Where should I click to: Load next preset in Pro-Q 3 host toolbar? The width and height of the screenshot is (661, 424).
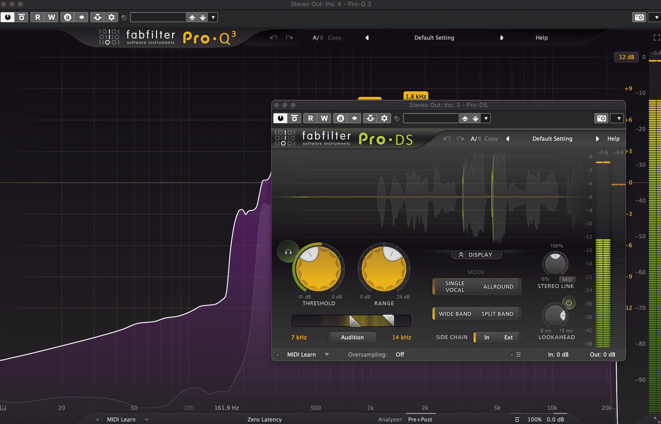pyautogui.click(x=203, y=17)
